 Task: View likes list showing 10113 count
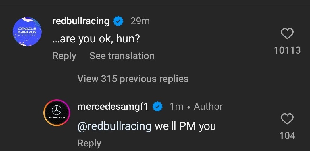pos(287,50)
